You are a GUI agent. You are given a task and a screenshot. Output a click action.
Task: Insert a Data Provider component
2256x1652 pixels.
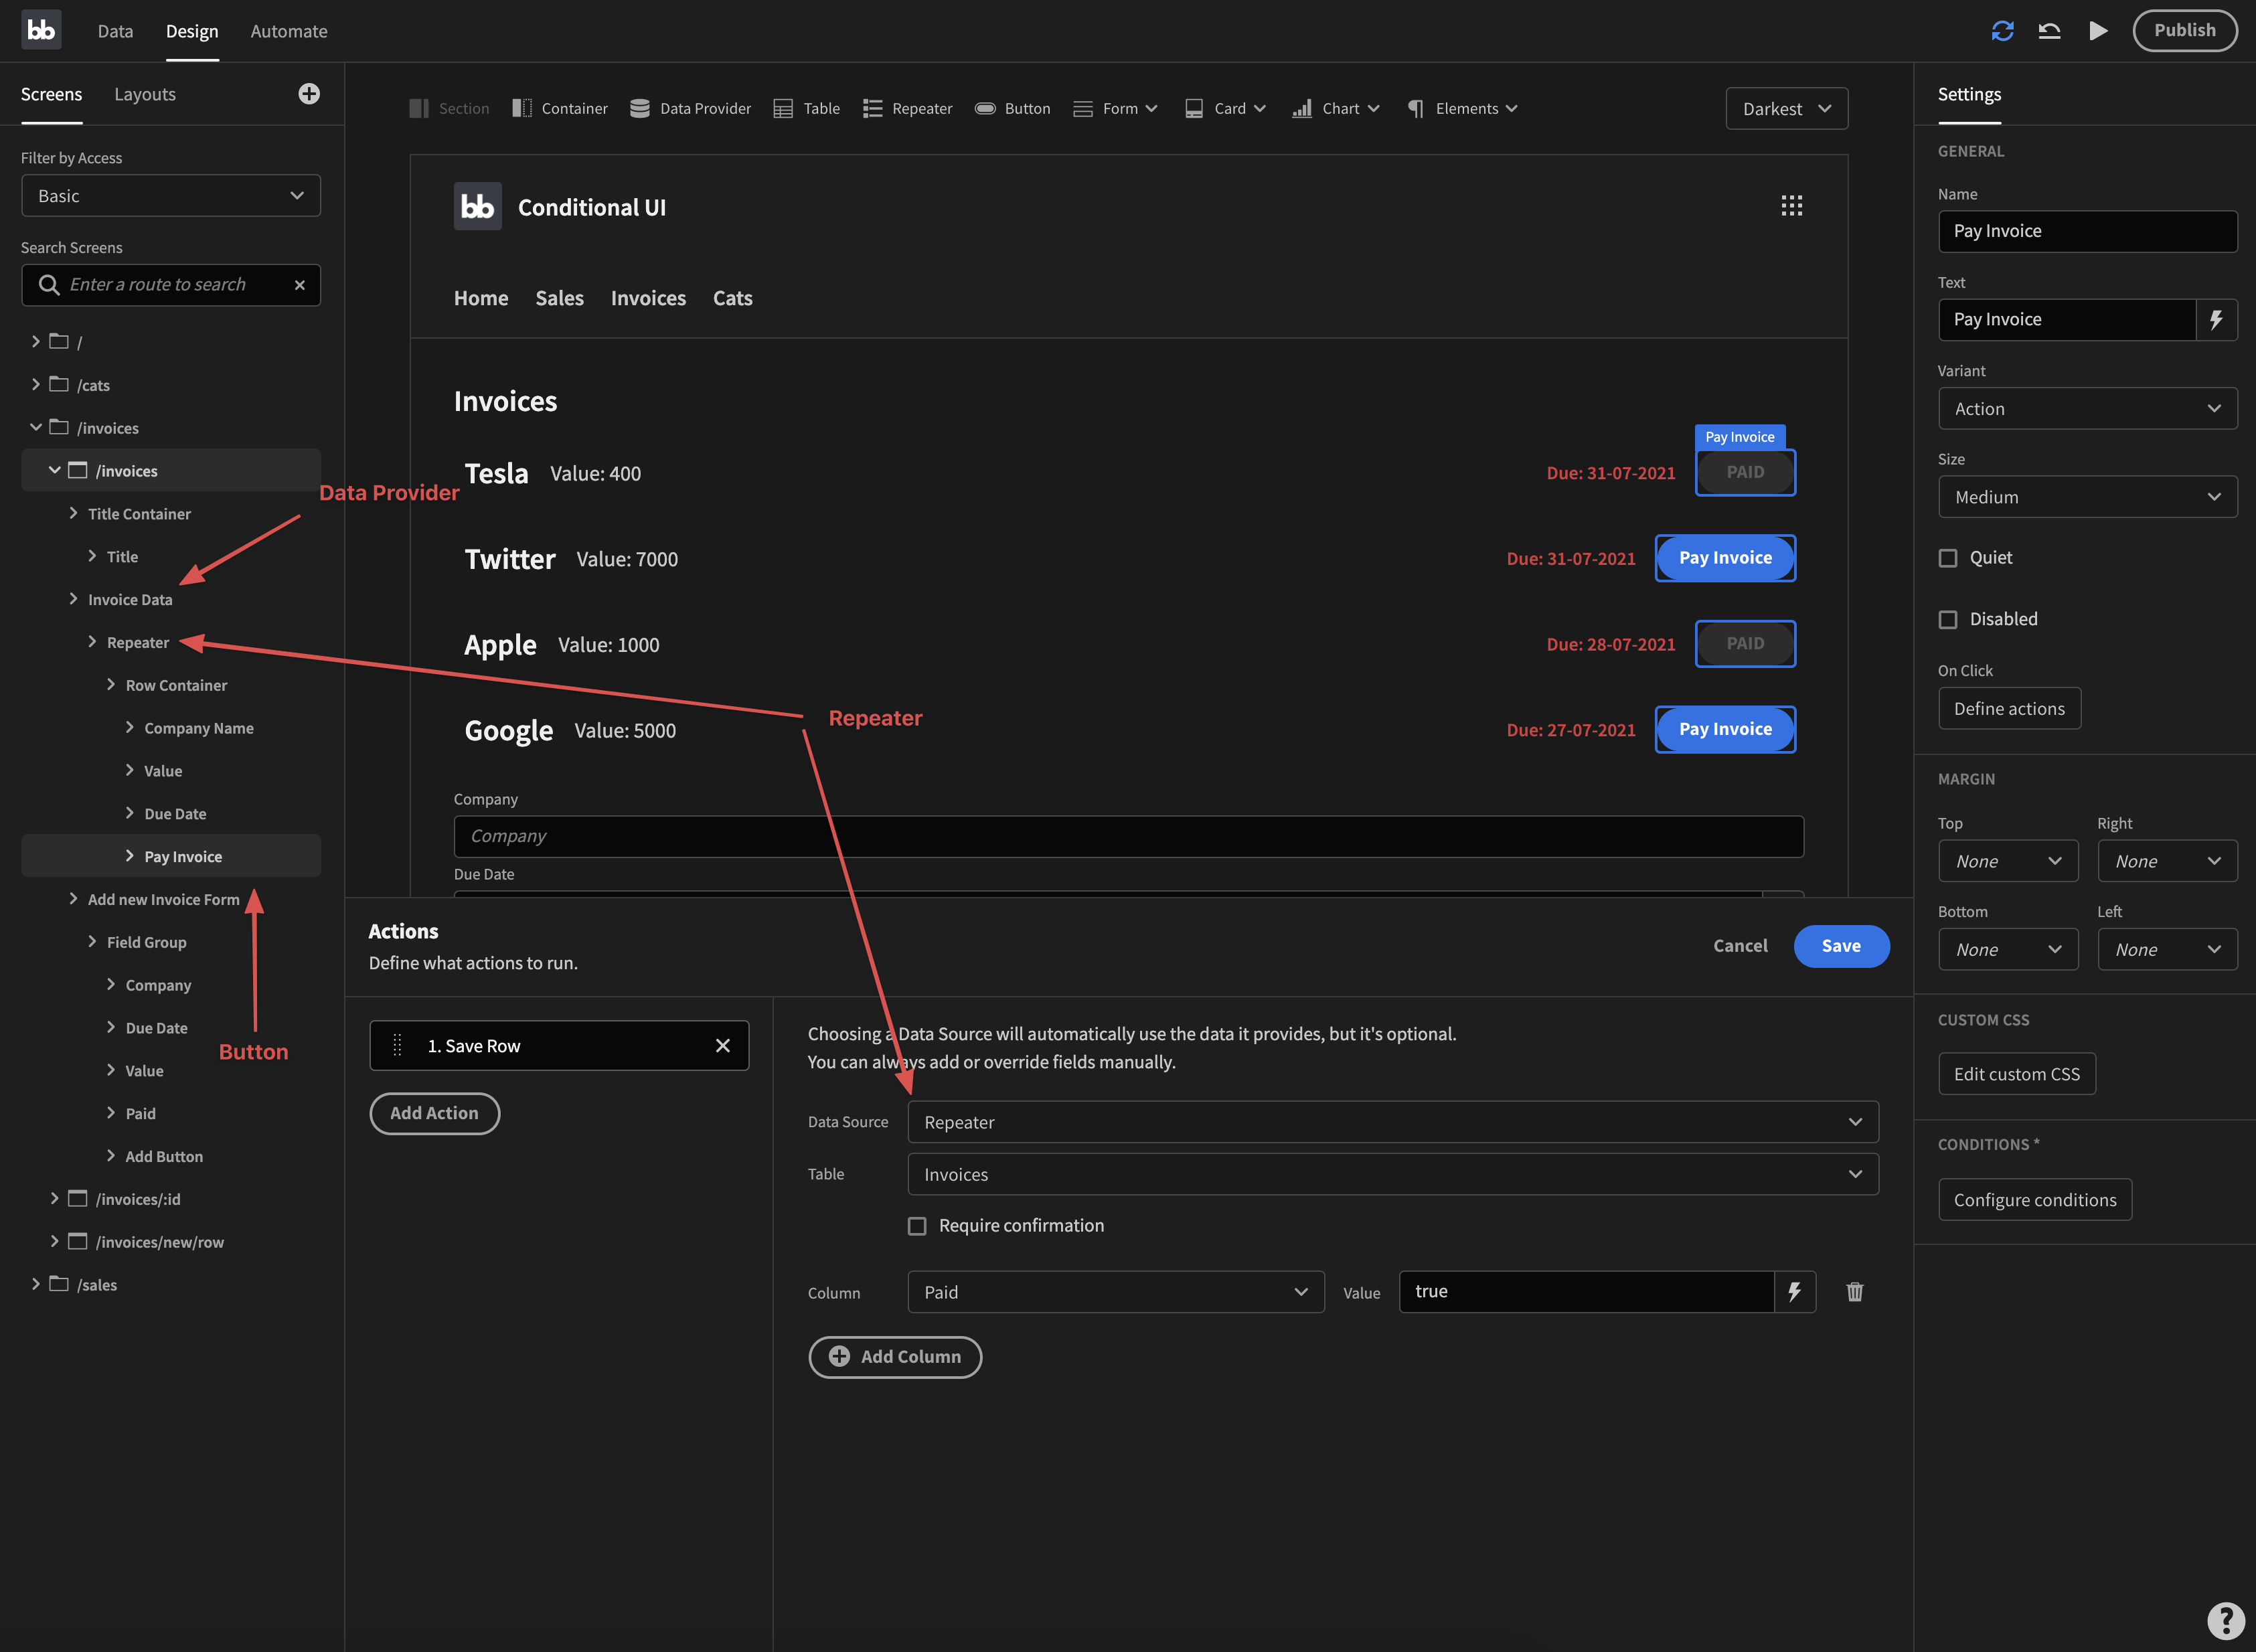(x=691, y=108)
